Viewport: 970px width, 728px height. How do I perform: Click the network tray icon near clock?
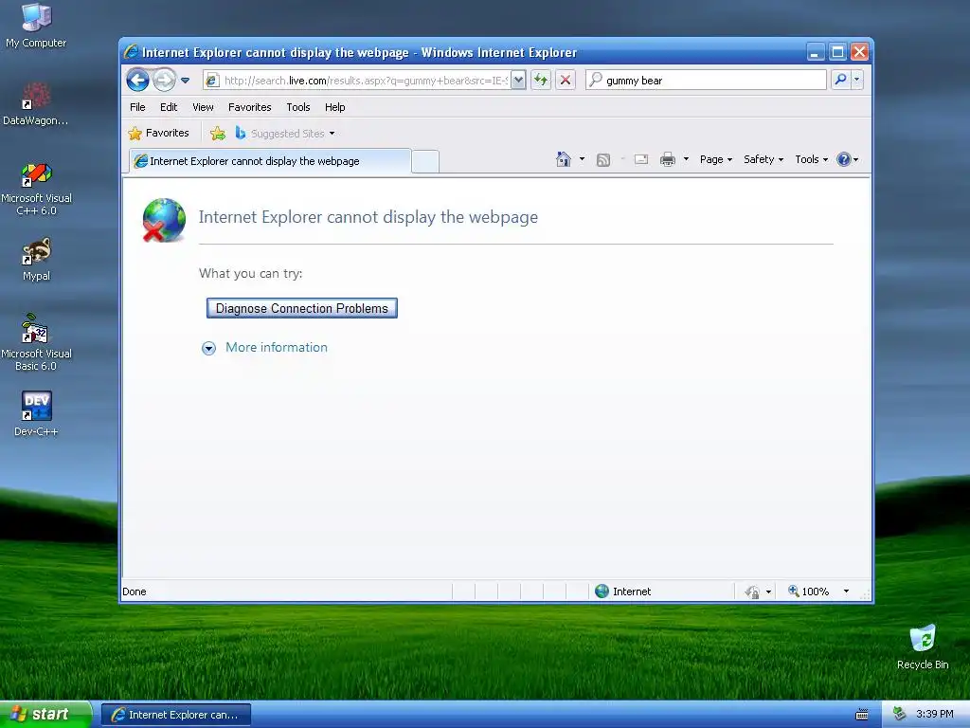899,714
